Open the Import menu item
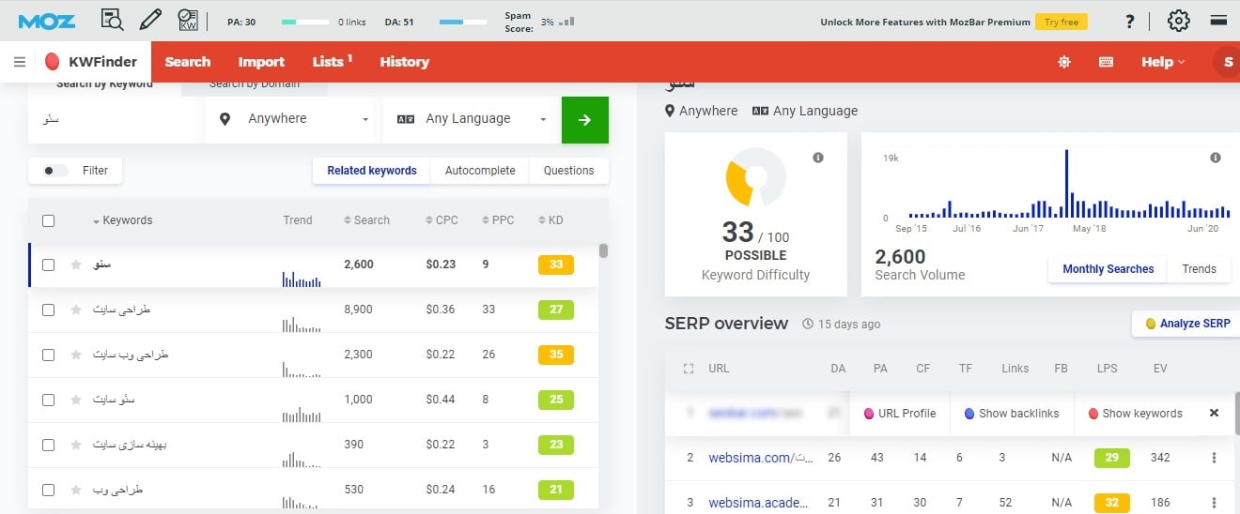 [261, 62]
